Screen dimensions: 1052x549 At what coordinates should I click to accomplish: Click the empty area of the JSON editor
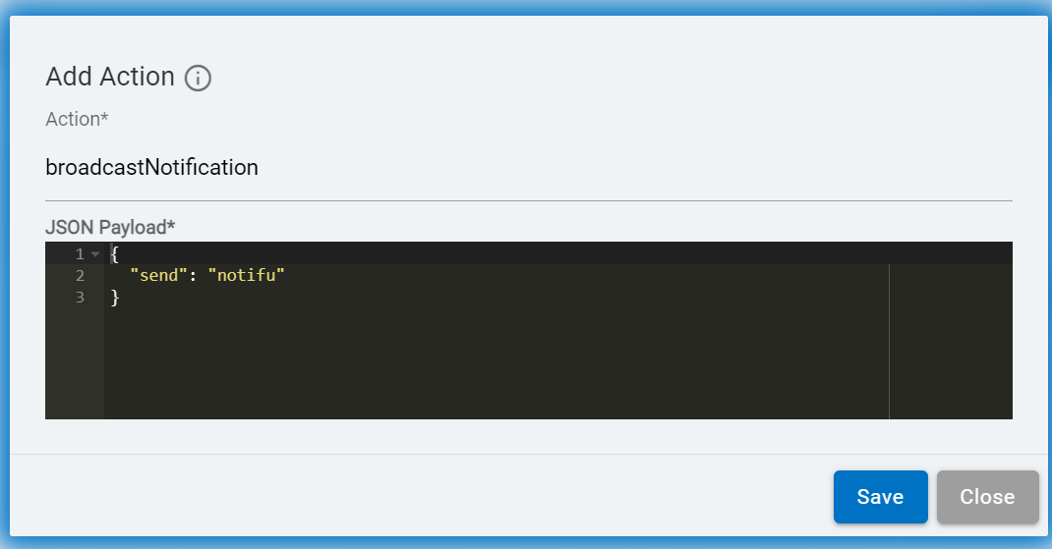pyautogui.click(x=492, y=363)
